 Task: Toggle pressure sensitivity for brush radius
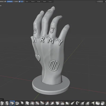(x=5, y=2)
